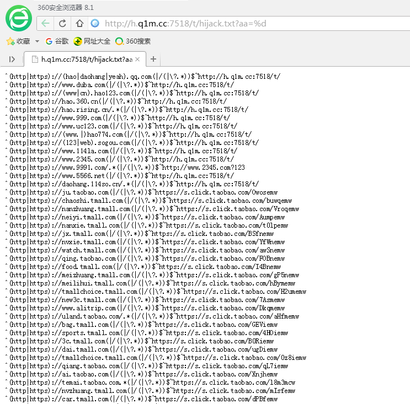Image resolution: width=410 pixels, height=404 pixels.
Task: Click the site identity icon in address bar
Action: (95, 24)
